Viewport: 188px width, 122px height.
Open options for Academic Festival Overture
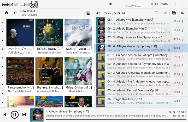(x=183, y=92)
